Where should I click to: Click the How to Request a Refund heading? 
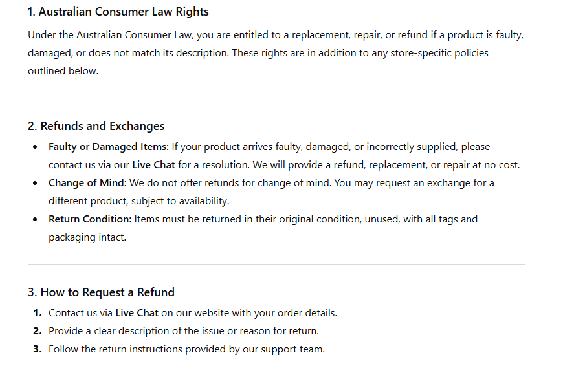click(x=101, y=292)
